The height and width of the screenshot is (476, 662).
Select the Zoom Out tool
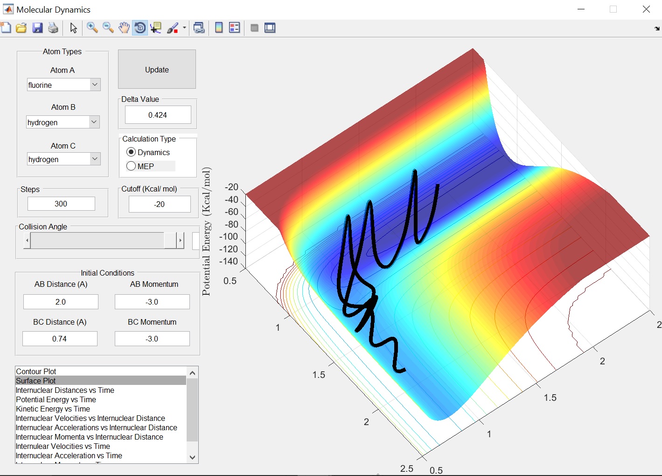tap(108, 28)
